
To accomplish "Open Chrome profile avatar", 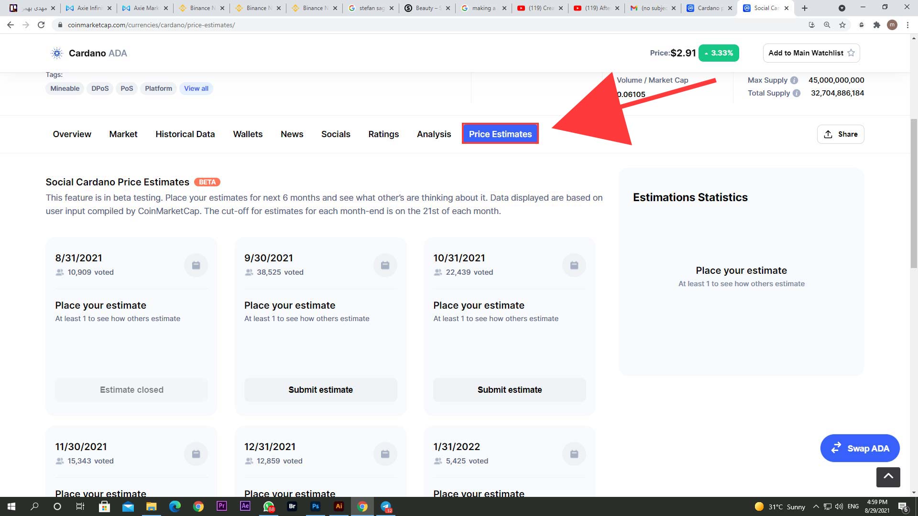I will coord(892,25).
